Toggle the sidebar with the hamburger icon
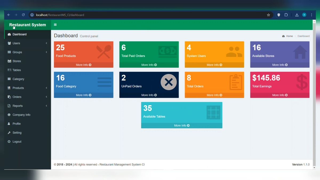Image resolution: width=320 pixels, height=180 pixels. pos(55,25)
